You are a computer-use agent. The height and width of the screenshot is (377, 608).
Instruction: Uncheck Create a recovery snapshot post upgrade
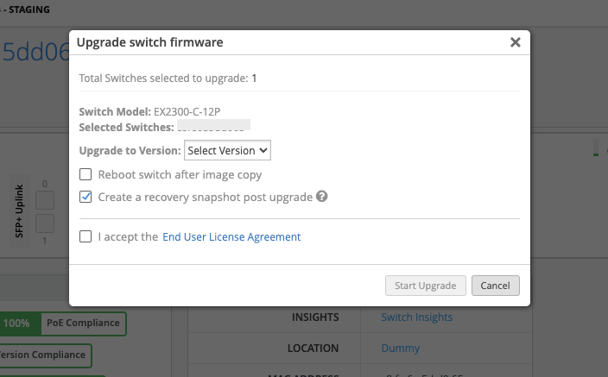85,197
